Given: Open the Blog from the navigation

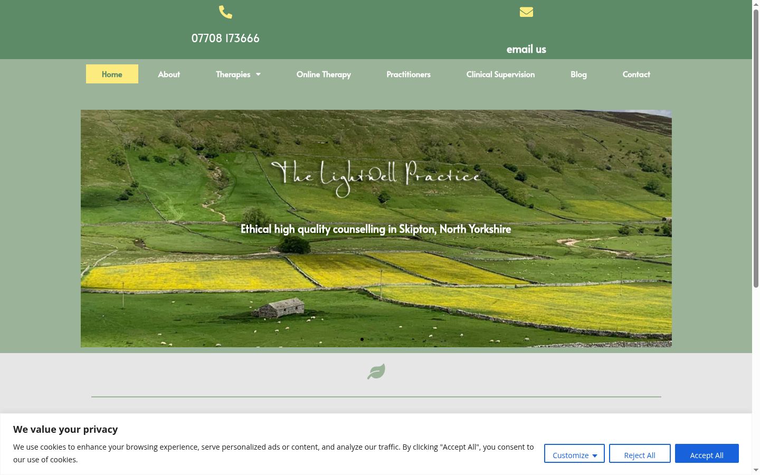Looking at the screenshot, I should tap(578, 74).
